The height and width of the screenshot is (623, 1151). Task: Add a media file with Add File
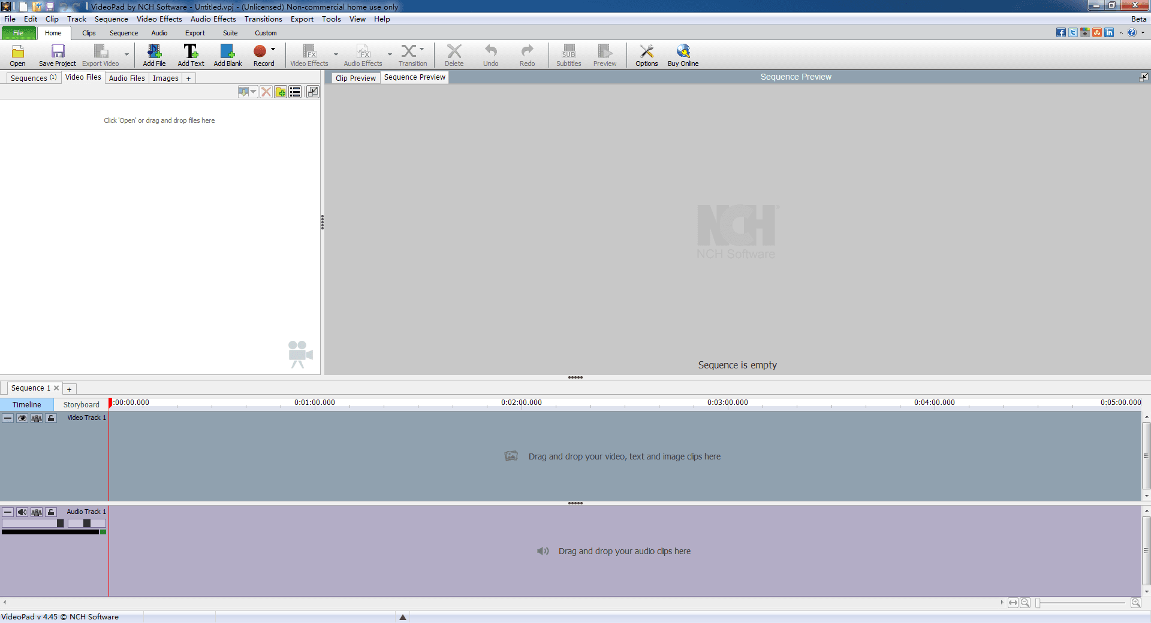154,55
